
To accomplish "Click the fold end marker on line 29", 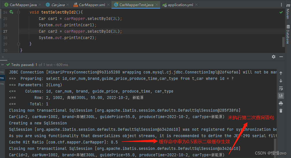I will coord(19,44).
